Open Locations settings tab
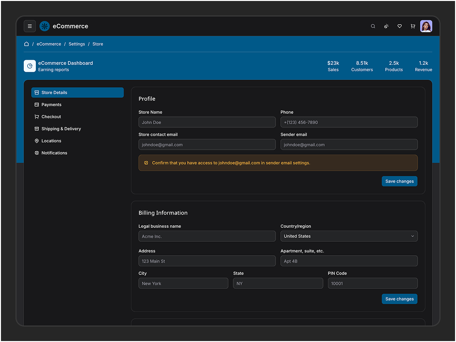Viewport: 456px width, 342px height. (x=77, y=141)
